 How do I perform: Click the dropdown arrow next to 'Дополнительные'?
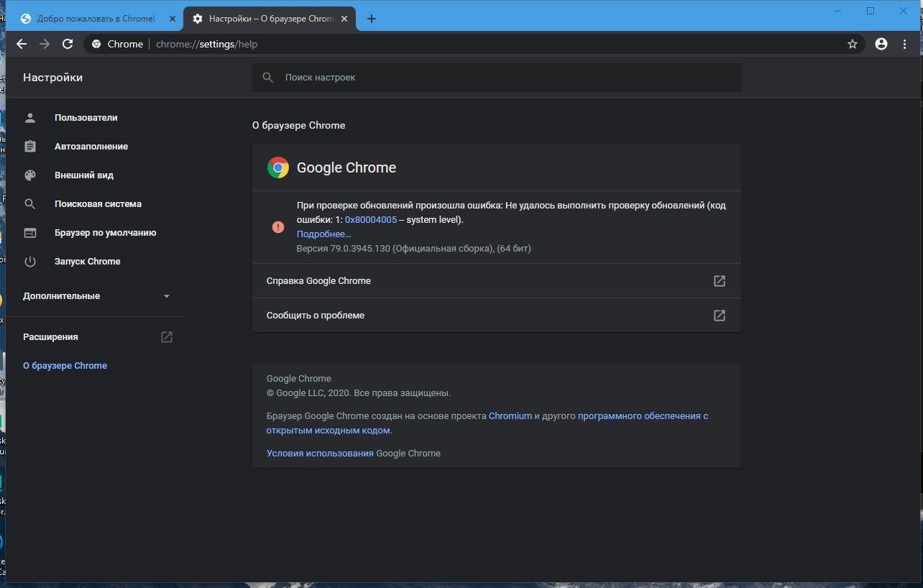coord(167,296)
